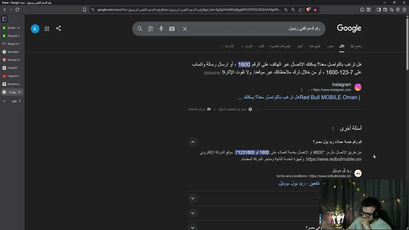Switch to the Stream - Ki vertical tab
Screen dimensions: 409x230
(x=12, y=28)
